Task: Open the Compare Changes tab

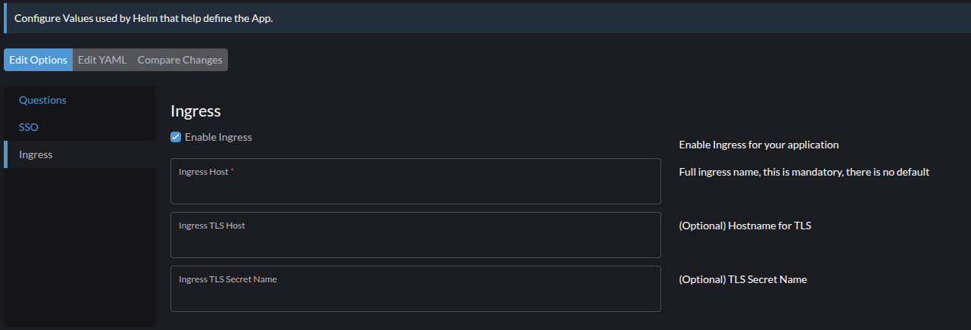Action: (x=180, y=60)
